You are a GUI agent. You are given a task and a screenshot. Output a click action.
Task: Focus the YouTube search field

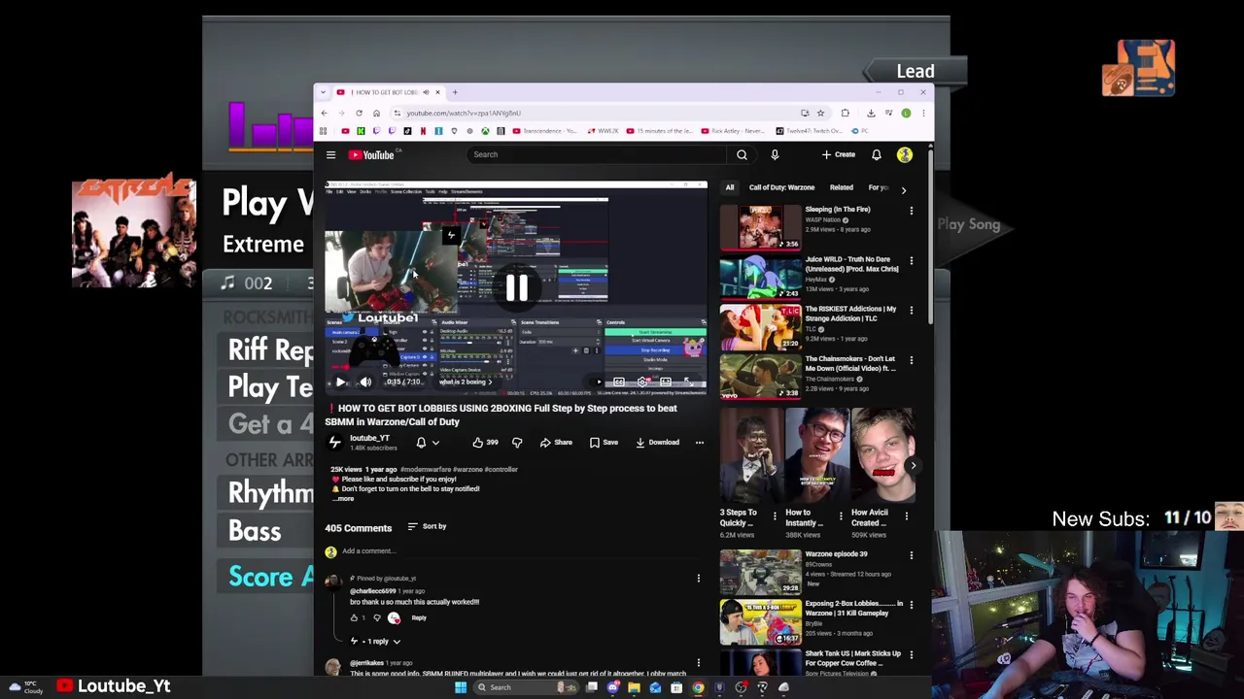pyautogui.click(x=596, y=154)
